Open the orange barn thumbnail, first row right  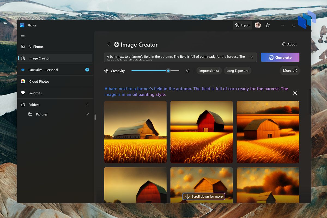click(268, 132)
